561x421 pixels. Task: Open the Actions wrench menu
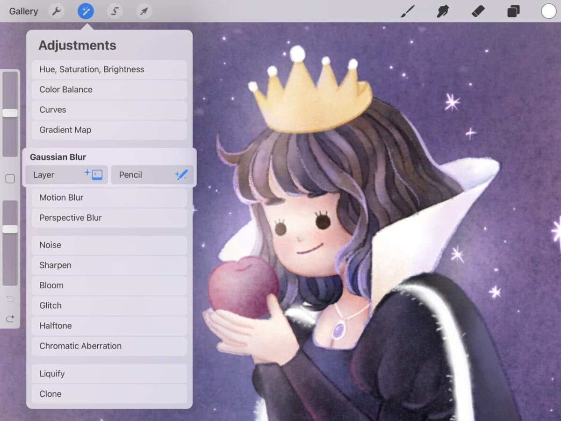pos(57,11)
